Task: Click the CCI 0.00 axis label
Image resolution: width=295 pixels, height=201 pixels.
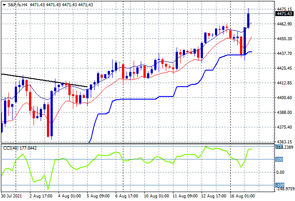Action: pos(280,172)
